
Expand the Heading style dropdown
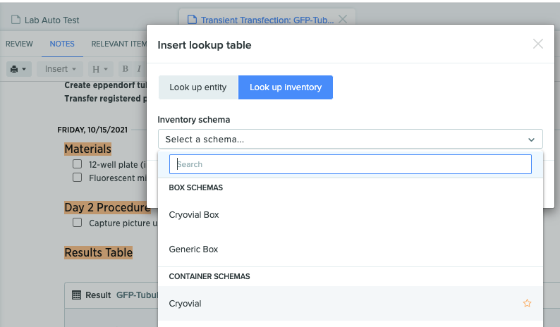[101, 69]
